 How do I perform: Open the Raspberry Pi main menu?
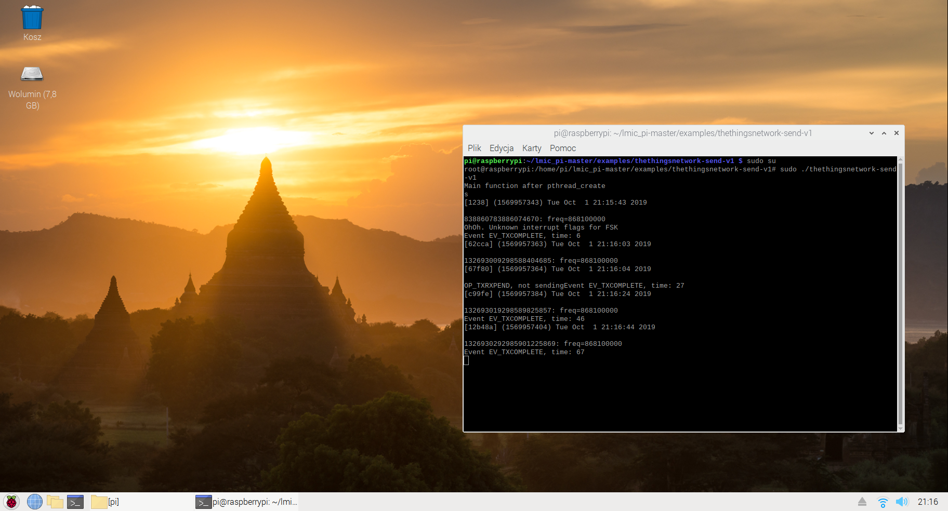click(x=11, y=502)
